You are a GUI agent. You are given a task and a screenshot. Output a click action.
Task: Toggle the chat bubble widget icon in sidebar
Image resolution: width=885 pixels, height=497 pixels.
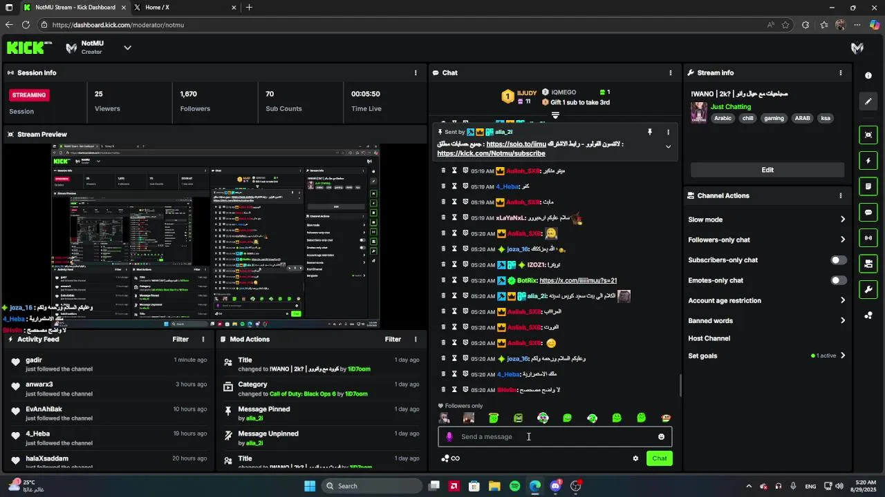(x=868, y=212)
